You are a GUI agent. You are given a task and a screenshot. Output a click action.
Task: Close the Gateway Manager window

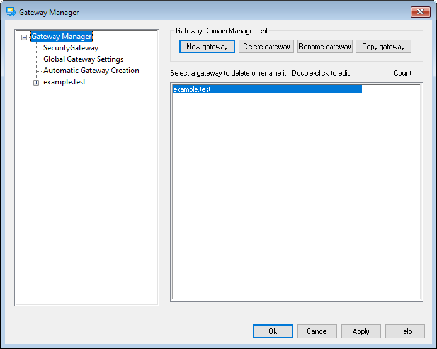(x=420, y=12)
